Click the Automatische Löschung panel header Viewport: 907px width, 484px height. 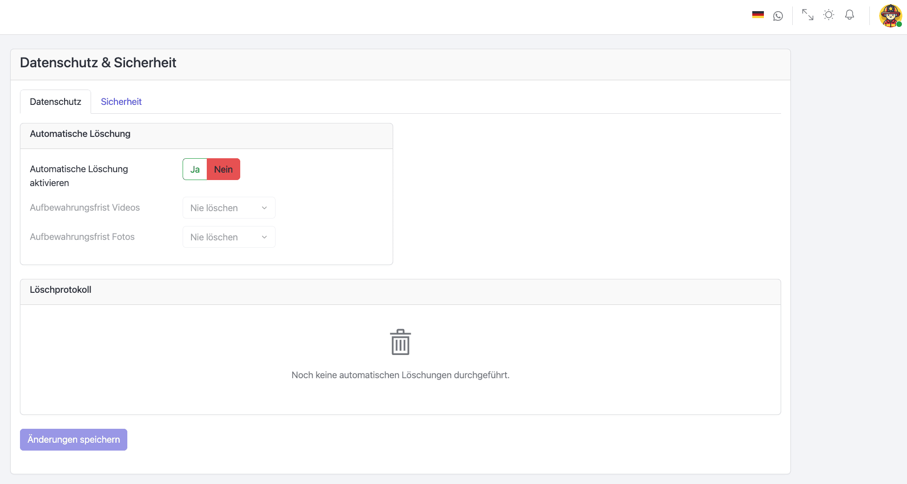[x=80, y=134]
